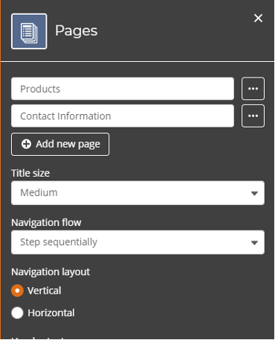Add a new page
The image size is (275, 340).
pos(60,145)
